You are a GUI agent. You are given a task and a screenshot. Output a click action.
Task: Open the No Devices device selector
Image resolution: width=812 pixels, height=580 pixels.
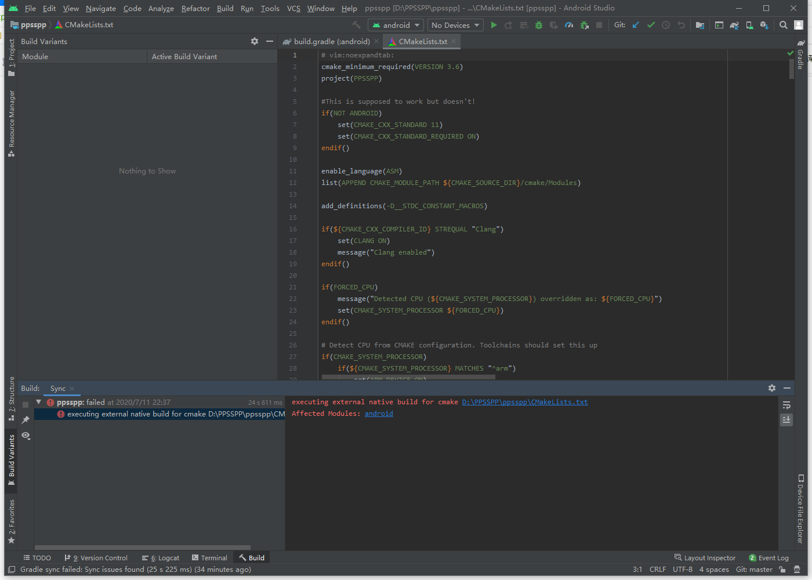point(455,25)
